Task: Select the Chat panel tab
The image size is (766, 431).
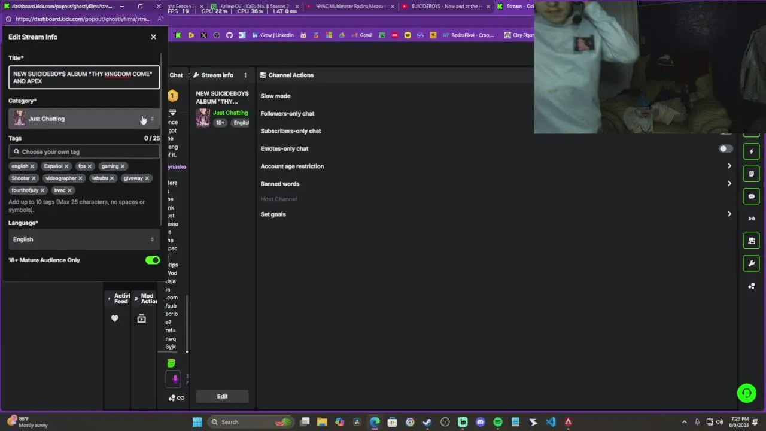Action: (176, 75)
